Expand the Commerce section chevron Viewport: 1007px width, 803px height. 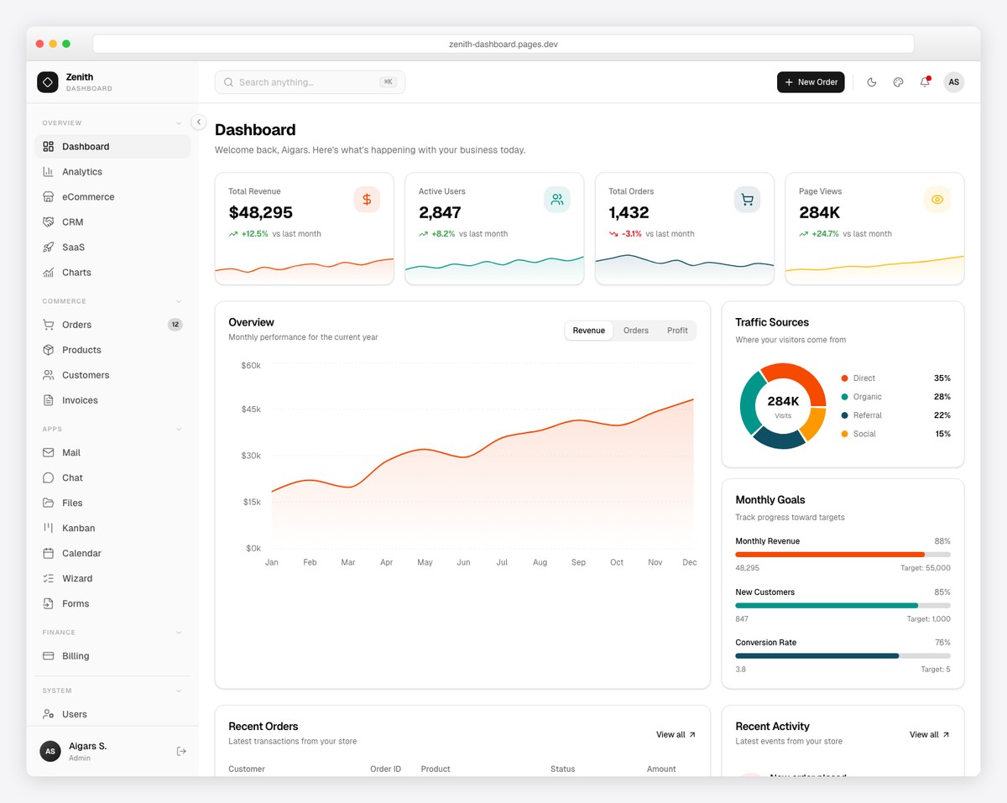pyautogui.click(x=178, y=300)
